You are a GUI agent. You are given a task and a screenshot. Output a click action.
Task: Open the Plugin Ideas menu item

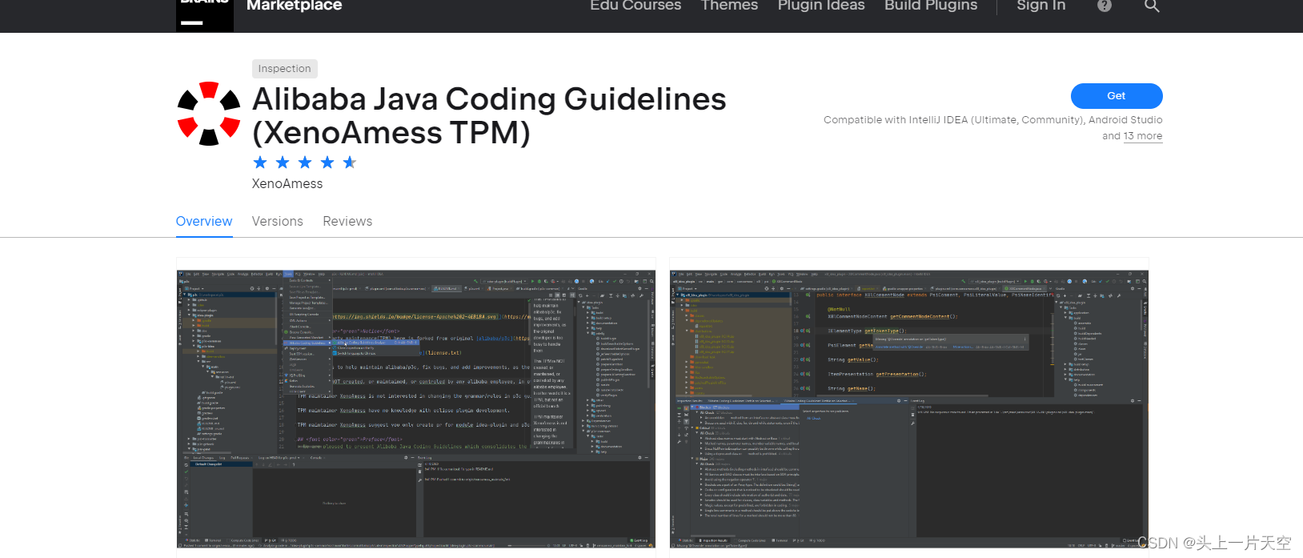click(821, 6)
